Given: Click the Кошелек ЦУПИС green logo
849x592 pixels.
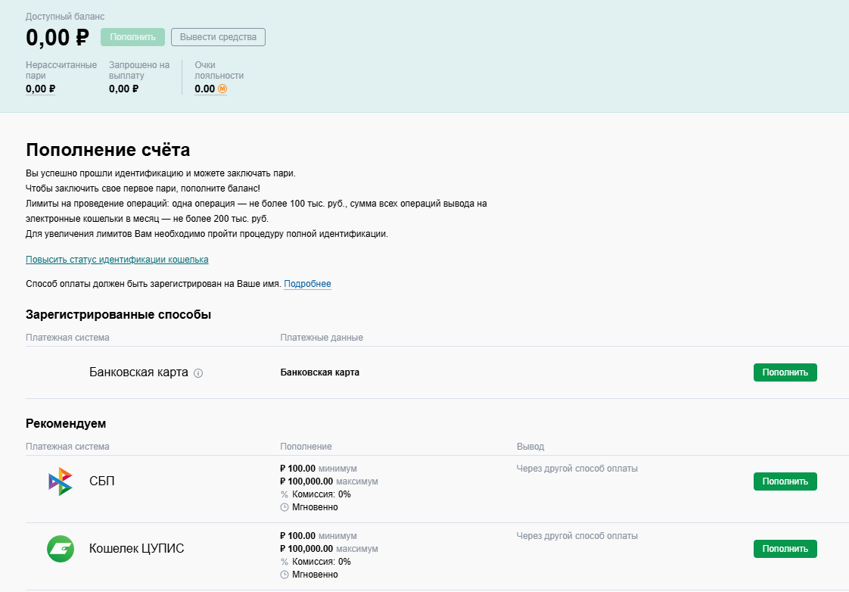Looking at the screenshot, I should pyautogui.click(x=60, y=549).
